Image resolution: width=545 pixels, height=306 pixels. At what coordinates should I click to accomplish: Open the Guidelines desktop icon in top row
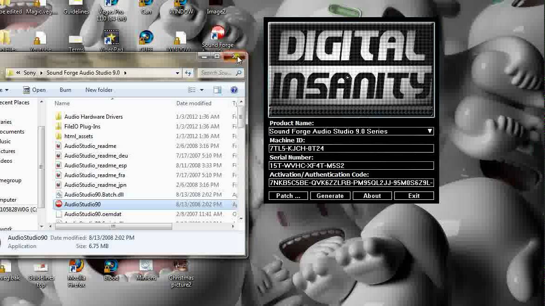[x=77, y=7]
